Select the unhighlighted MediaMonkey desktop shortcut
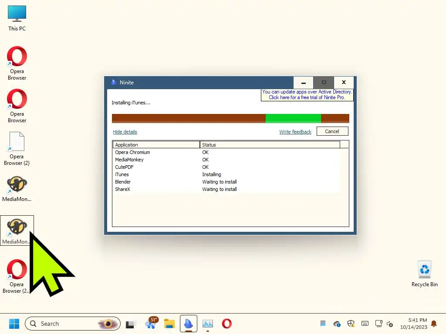 pyautogui.click(x=17, y=189)
